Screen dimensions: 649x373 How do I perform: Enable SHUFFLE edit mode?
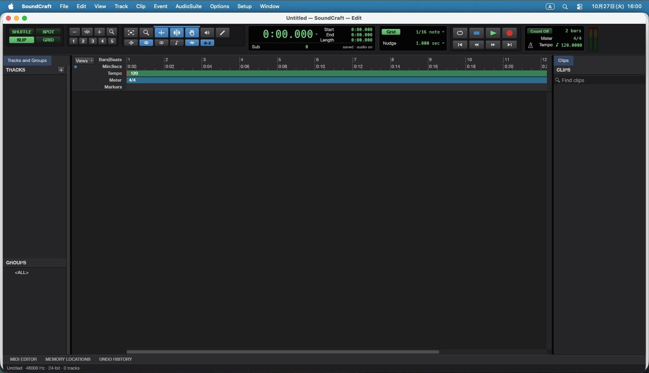pos(21,32)
